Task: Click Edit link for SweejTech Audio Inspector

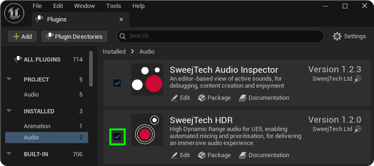Action: (180, 98)
